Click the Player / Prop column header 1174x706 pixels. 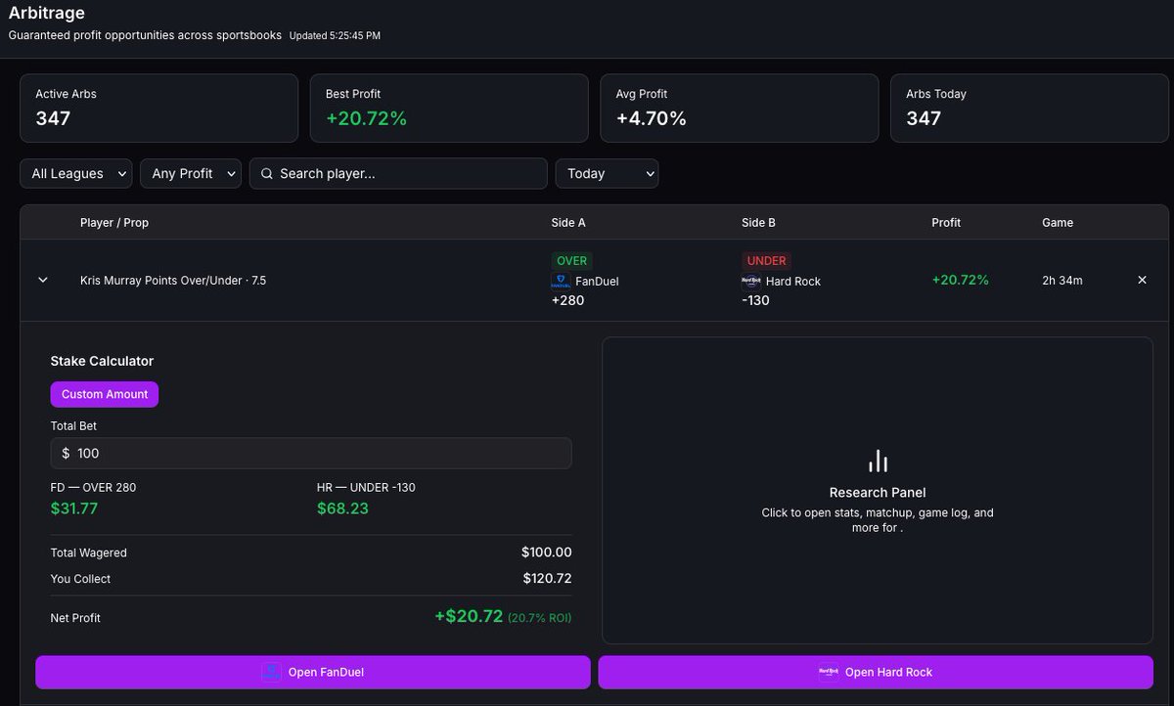coord(114,222)
